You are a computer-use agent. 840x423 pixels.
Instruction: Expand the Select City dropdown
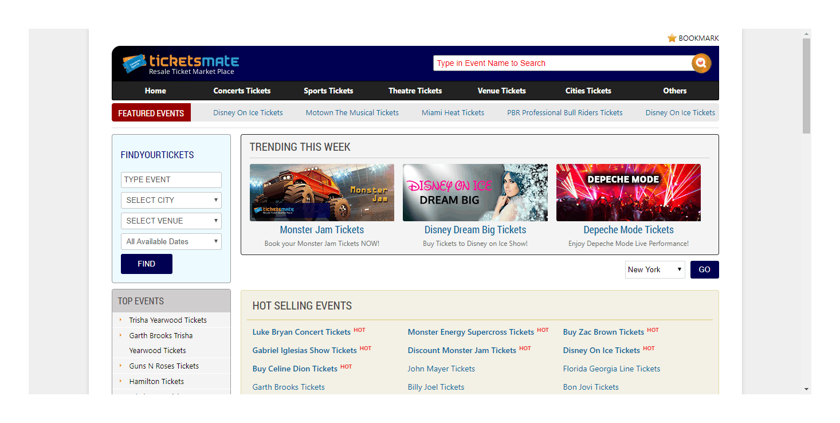coord(171,200)
